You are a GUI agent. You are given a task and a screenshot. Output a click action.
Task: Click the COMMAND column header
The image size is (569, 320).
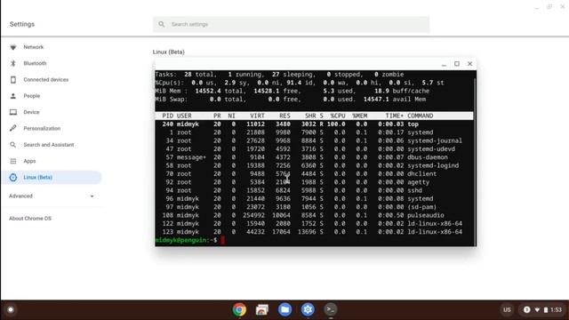click(420, 116)
